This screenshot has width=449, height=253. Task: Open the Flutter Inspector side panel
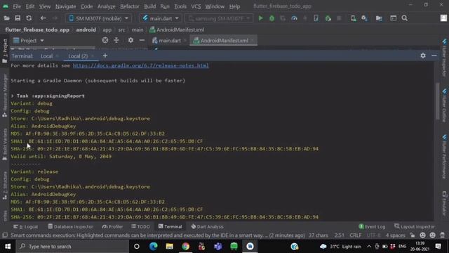pos(444,58)
